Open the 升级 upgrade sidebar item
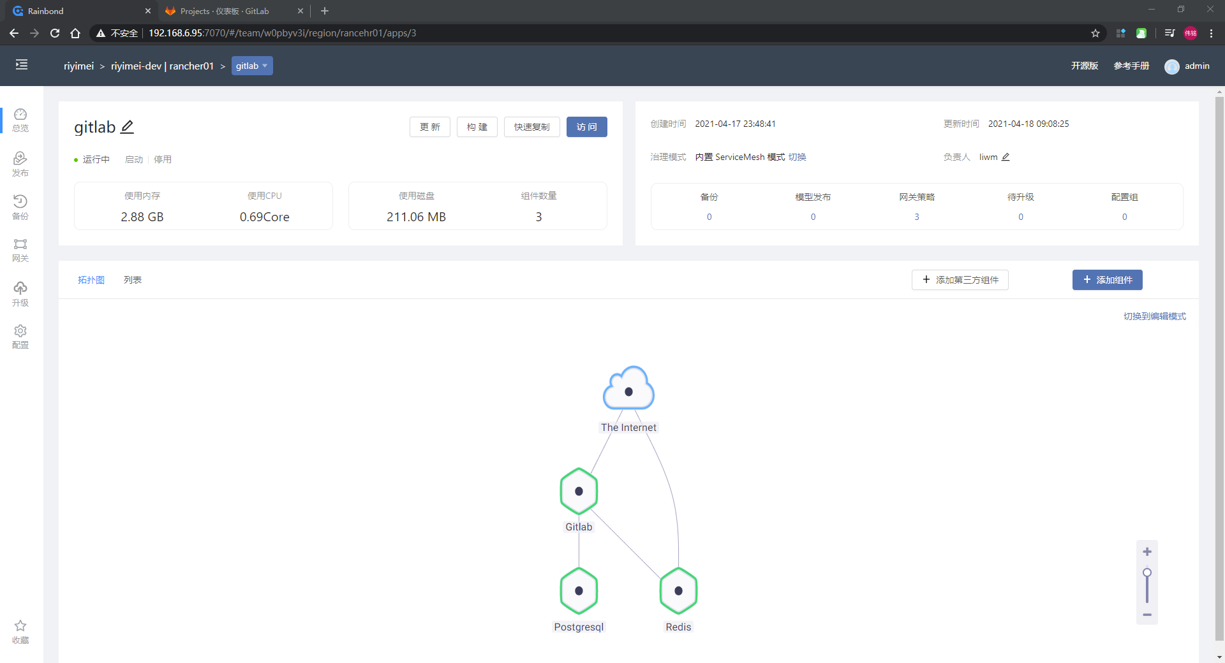Image resolution: width=1225 pixels, height=663 pixels. (20, 294)
